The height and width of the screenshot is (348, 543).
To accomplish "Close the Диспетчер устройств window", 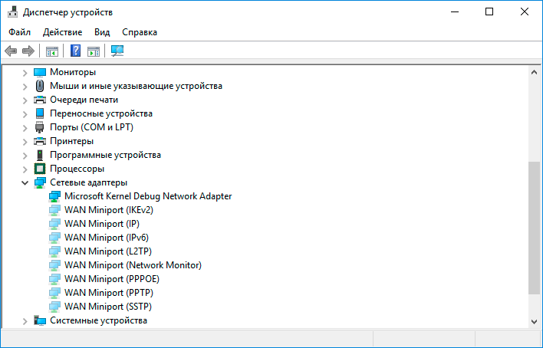I will tap(525, 12).
